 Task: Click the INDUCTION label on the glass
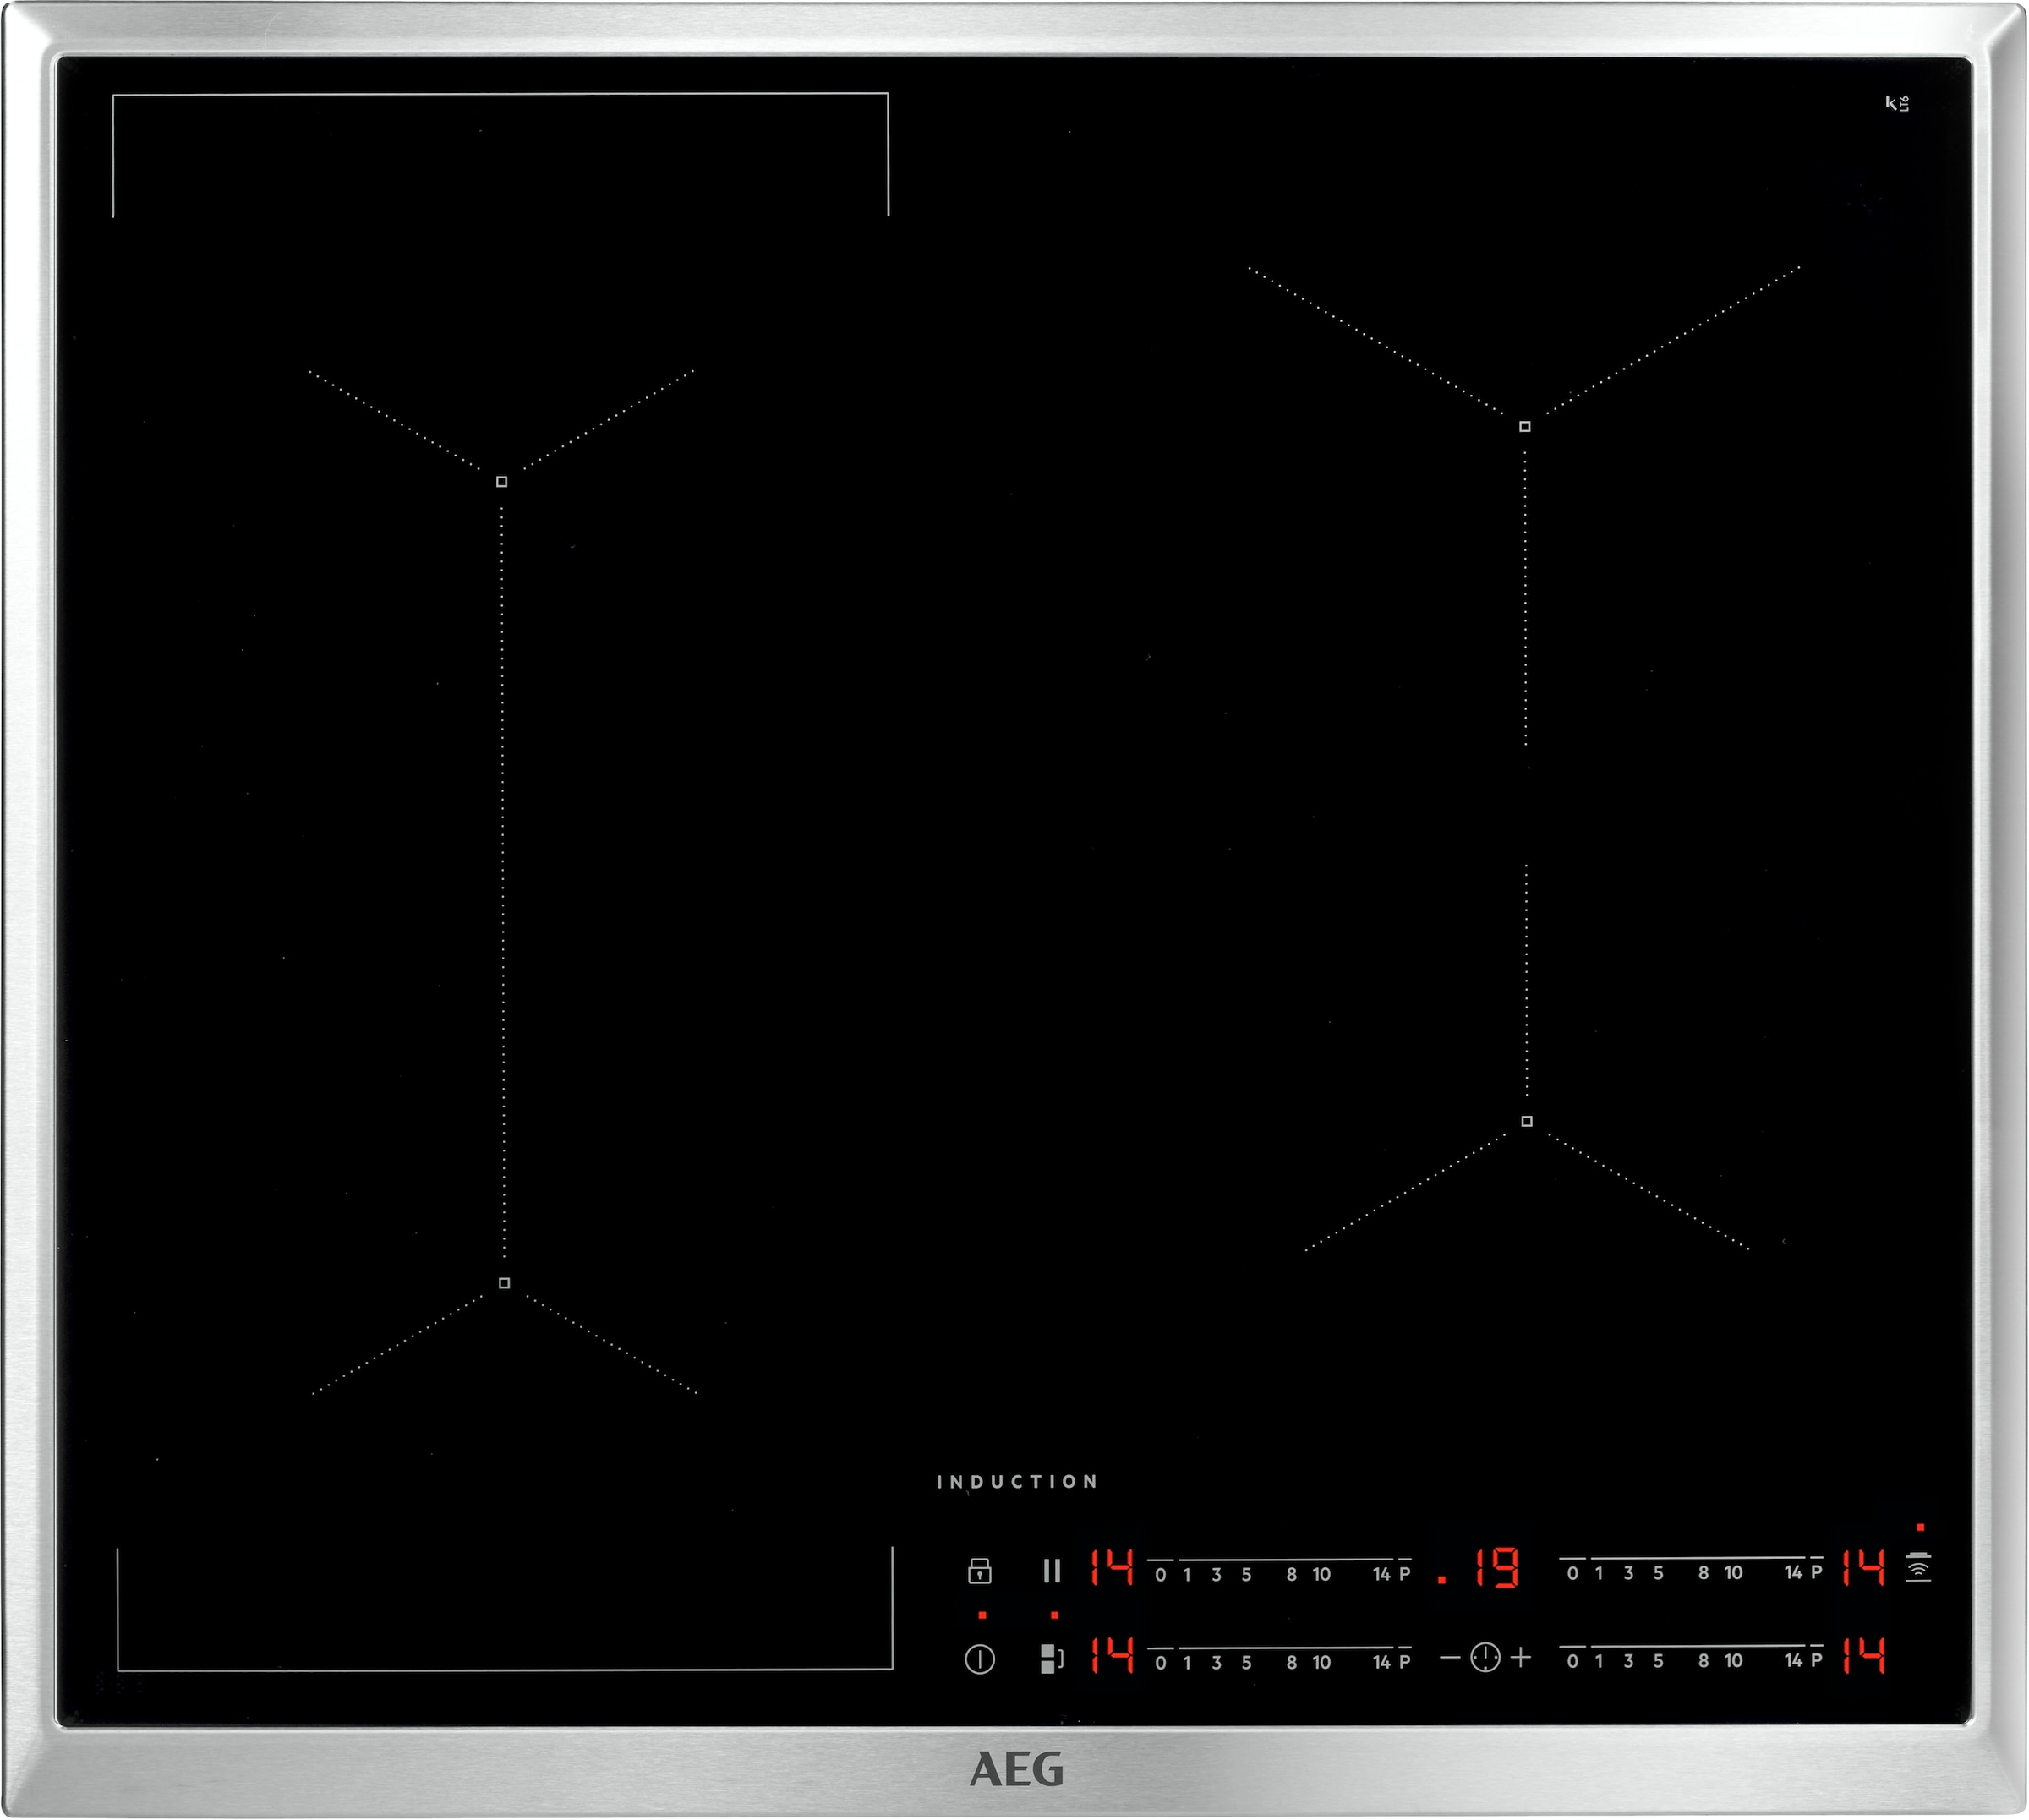click(1017, 1482)
